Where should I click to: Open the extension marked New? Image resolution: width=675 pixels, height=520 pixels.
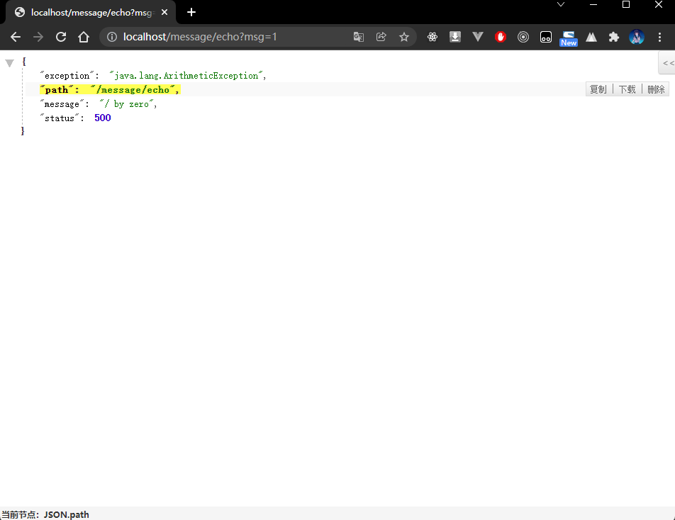568,38
